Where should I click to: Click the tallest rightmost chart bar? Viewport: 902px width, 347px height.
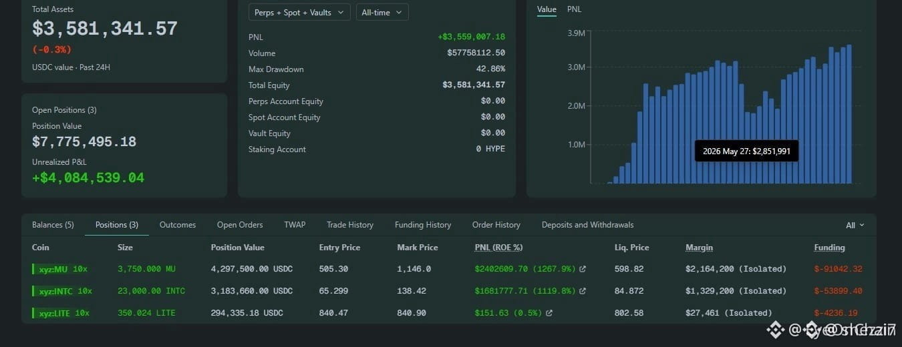pos(849,114)
